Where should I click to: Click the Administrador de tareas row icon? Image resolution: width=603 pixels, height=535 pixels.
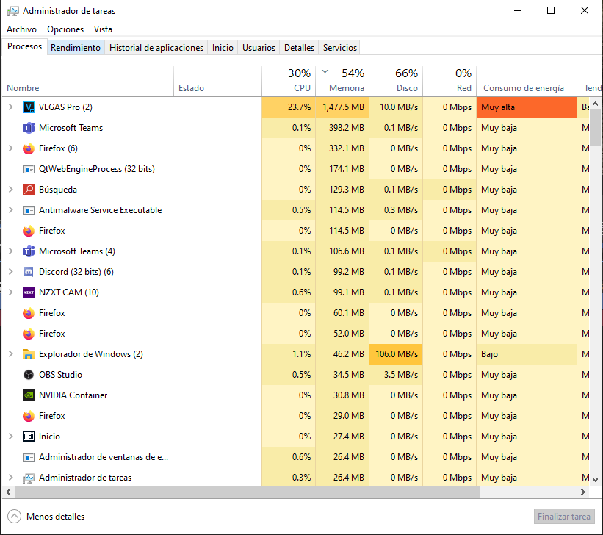click(29, 478)
